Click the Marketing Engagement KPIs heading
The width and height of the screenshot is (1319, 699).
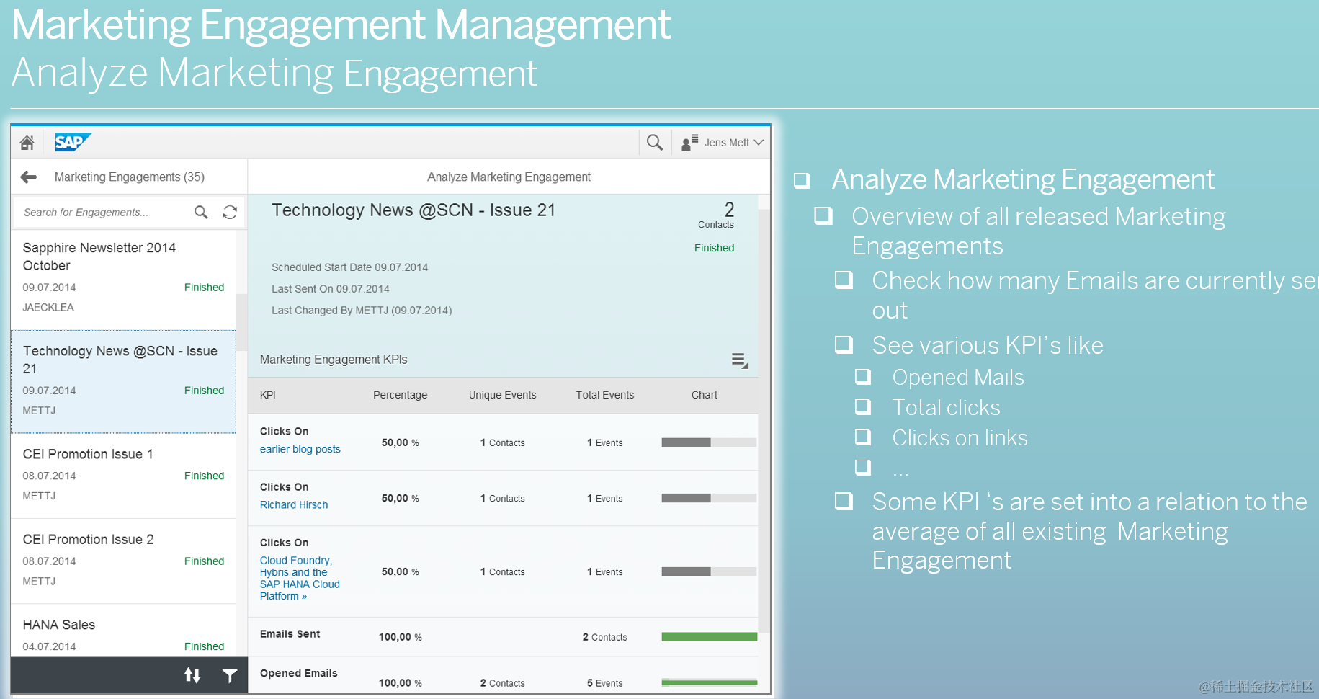coord(334,360)
